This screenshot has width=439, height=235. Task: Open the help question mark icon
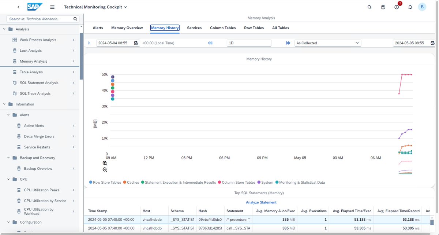pyautogui.click(x=383, y=7)
